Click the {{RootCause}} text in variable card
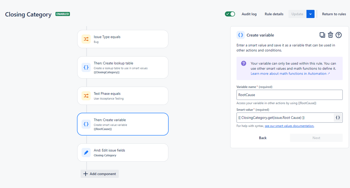The height and width of the screenshot is (188, 350). 103,129
